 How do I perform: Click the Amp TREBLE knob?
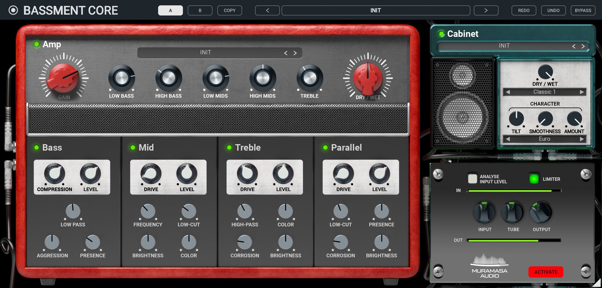309,78
